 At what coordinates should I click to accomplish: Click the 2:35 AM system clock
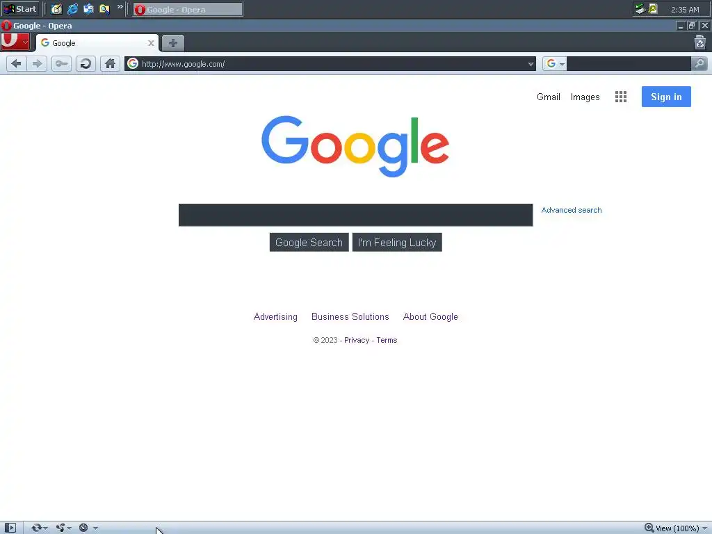(x=685, y=10)
